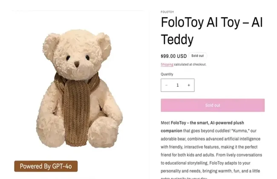Click the Powered By GPT-4o badge

point(46,166)
